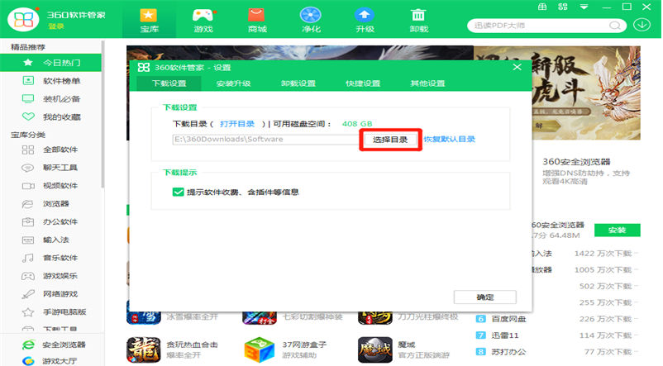
Task: Close the 设置 settings dialog
Action: pyautogui.click(x=518, y=67)
